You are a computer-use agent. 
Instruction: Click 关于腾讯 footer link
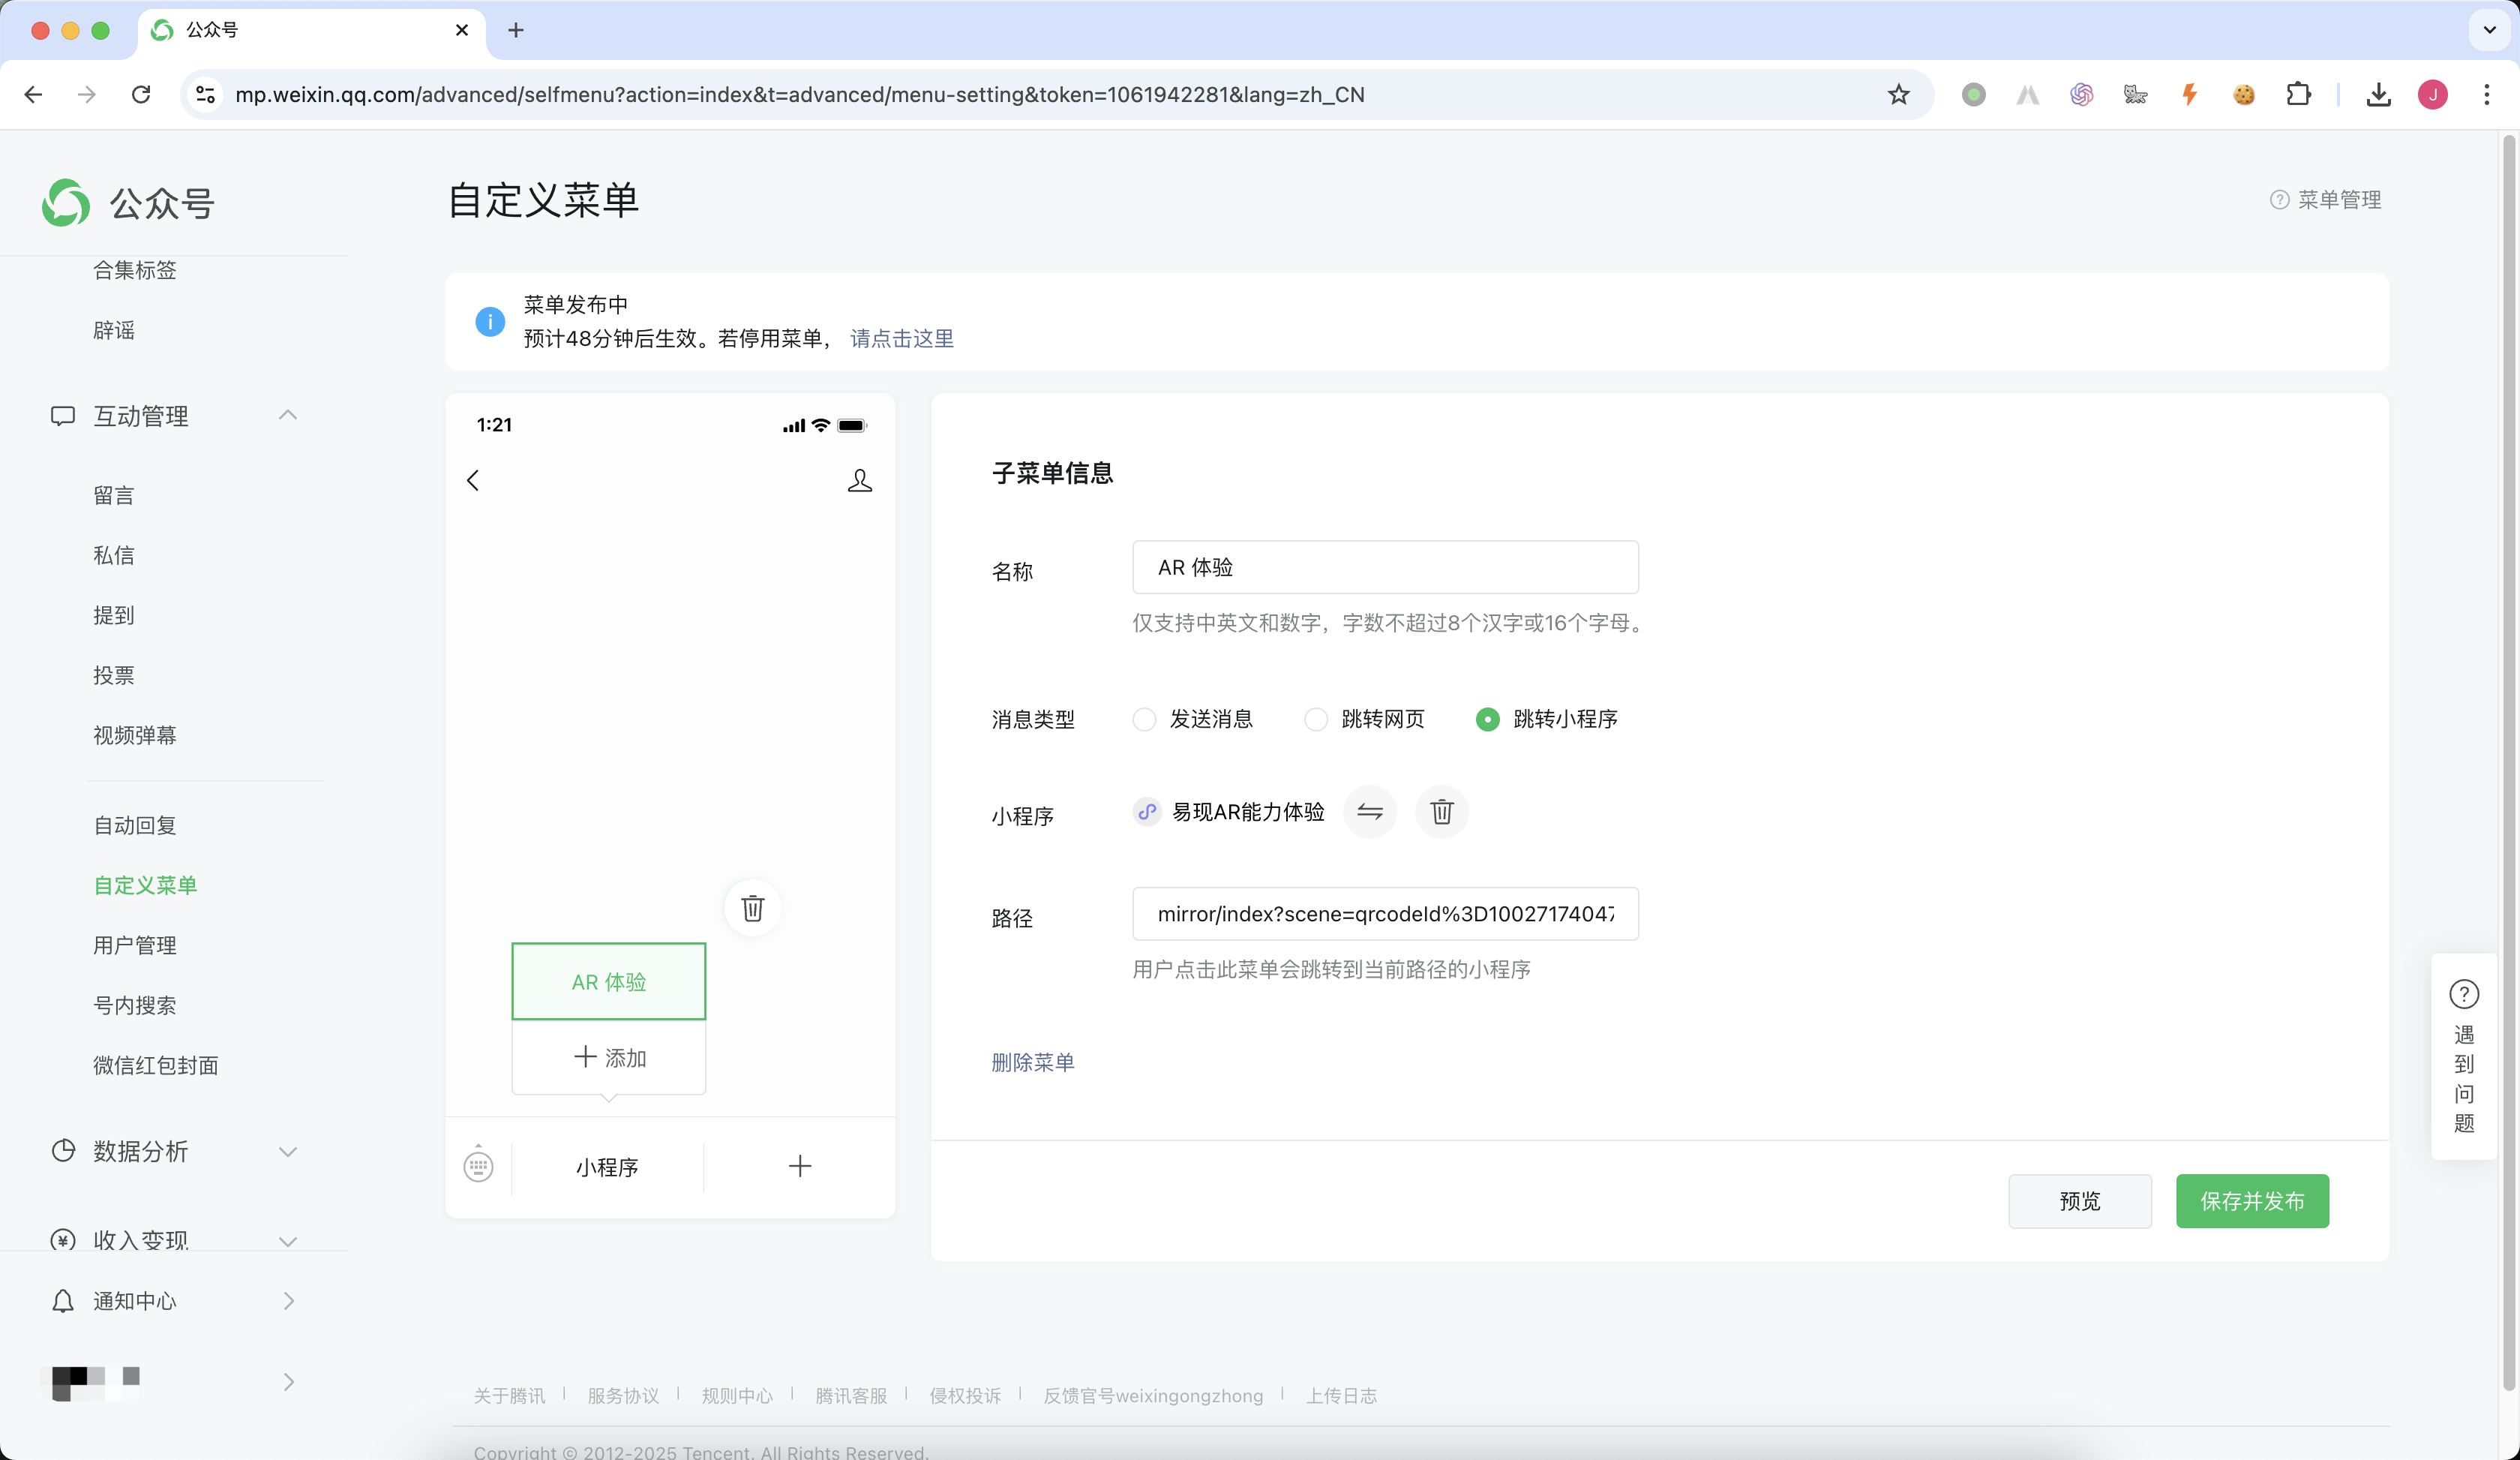tap(509, 1395)
